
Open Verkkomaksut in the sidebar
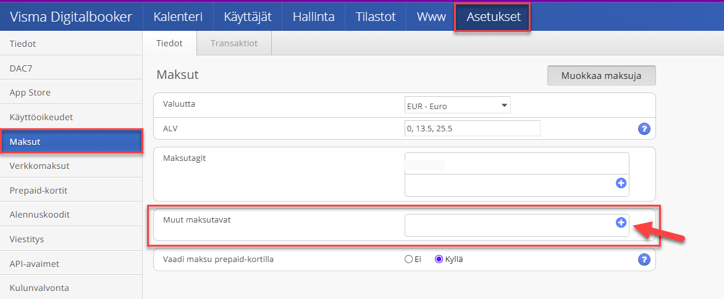pyautogui.click(x=71, y=166)
